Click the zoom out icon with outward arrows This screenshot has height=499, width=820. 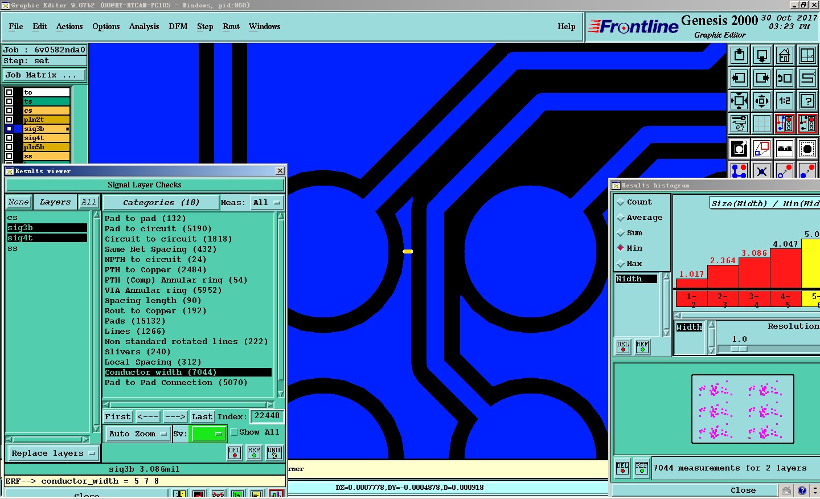[x=762, y=101]
